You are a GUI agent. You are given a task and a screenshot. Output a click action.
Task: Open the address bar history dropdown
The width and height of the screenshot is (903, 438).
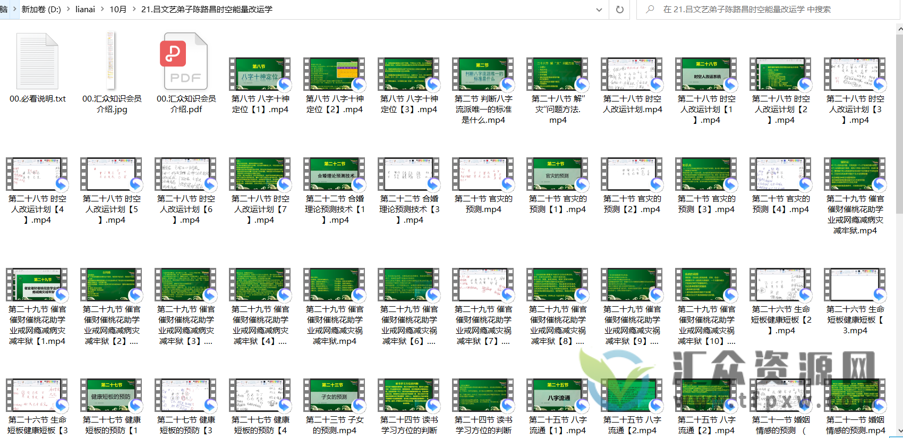pos(599,10)
